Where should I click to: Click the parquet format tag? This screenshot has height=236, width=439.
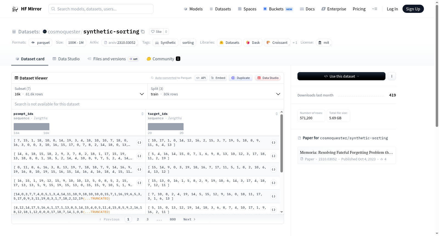click(x=40, y=42)
